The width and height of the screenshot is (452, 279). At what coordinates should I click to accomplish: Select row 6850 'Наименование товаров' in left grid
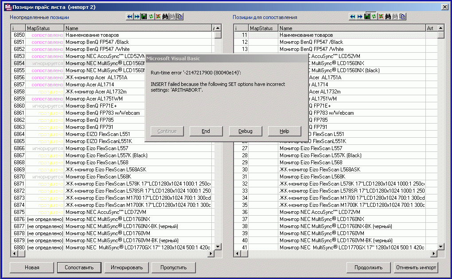point(113,35)
